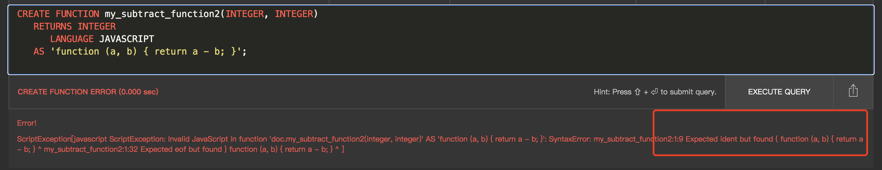Click the red Error! heading
This screenshot has width=882, height=170.
[27, 123]
